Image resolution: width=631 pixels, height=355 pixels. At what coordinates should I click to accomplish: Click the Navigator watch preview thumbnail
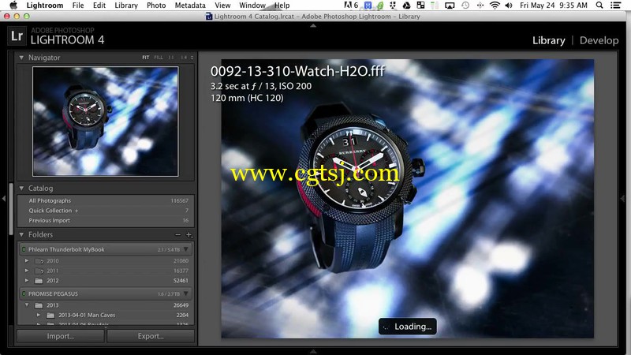click(x=106, y=121)
